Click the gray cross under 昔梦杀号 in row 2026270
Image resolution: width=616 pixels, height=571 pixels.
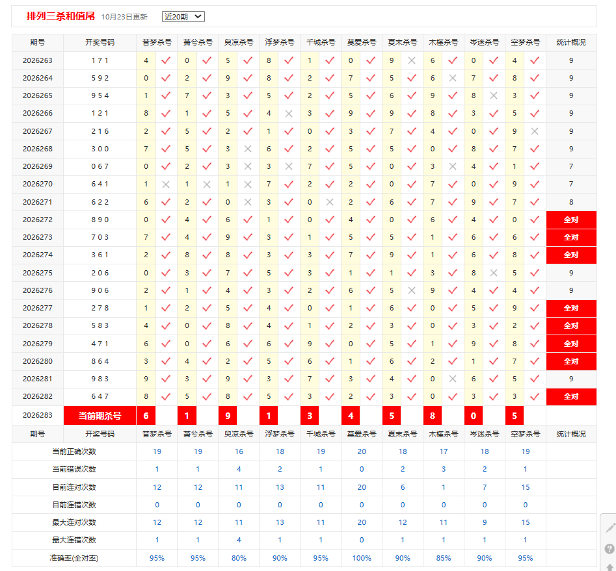pos(166,184)
